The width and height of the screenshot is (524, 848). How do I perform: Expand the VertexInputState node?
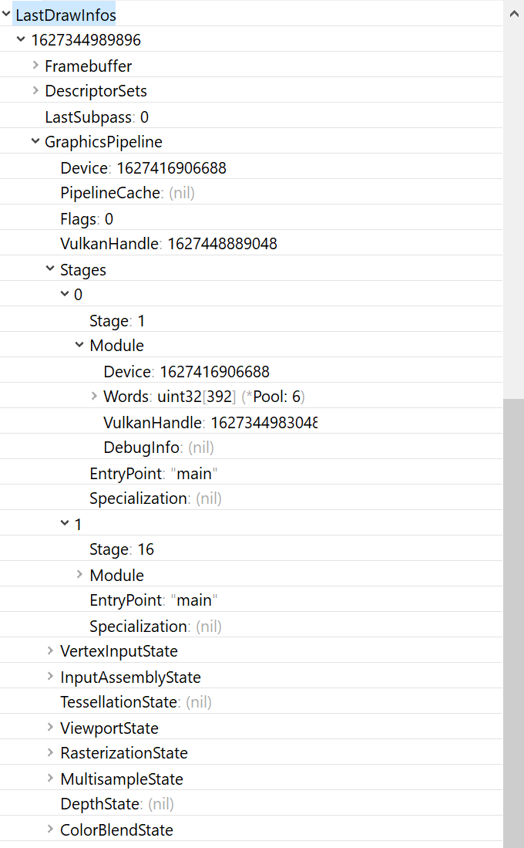pos(50,650)
